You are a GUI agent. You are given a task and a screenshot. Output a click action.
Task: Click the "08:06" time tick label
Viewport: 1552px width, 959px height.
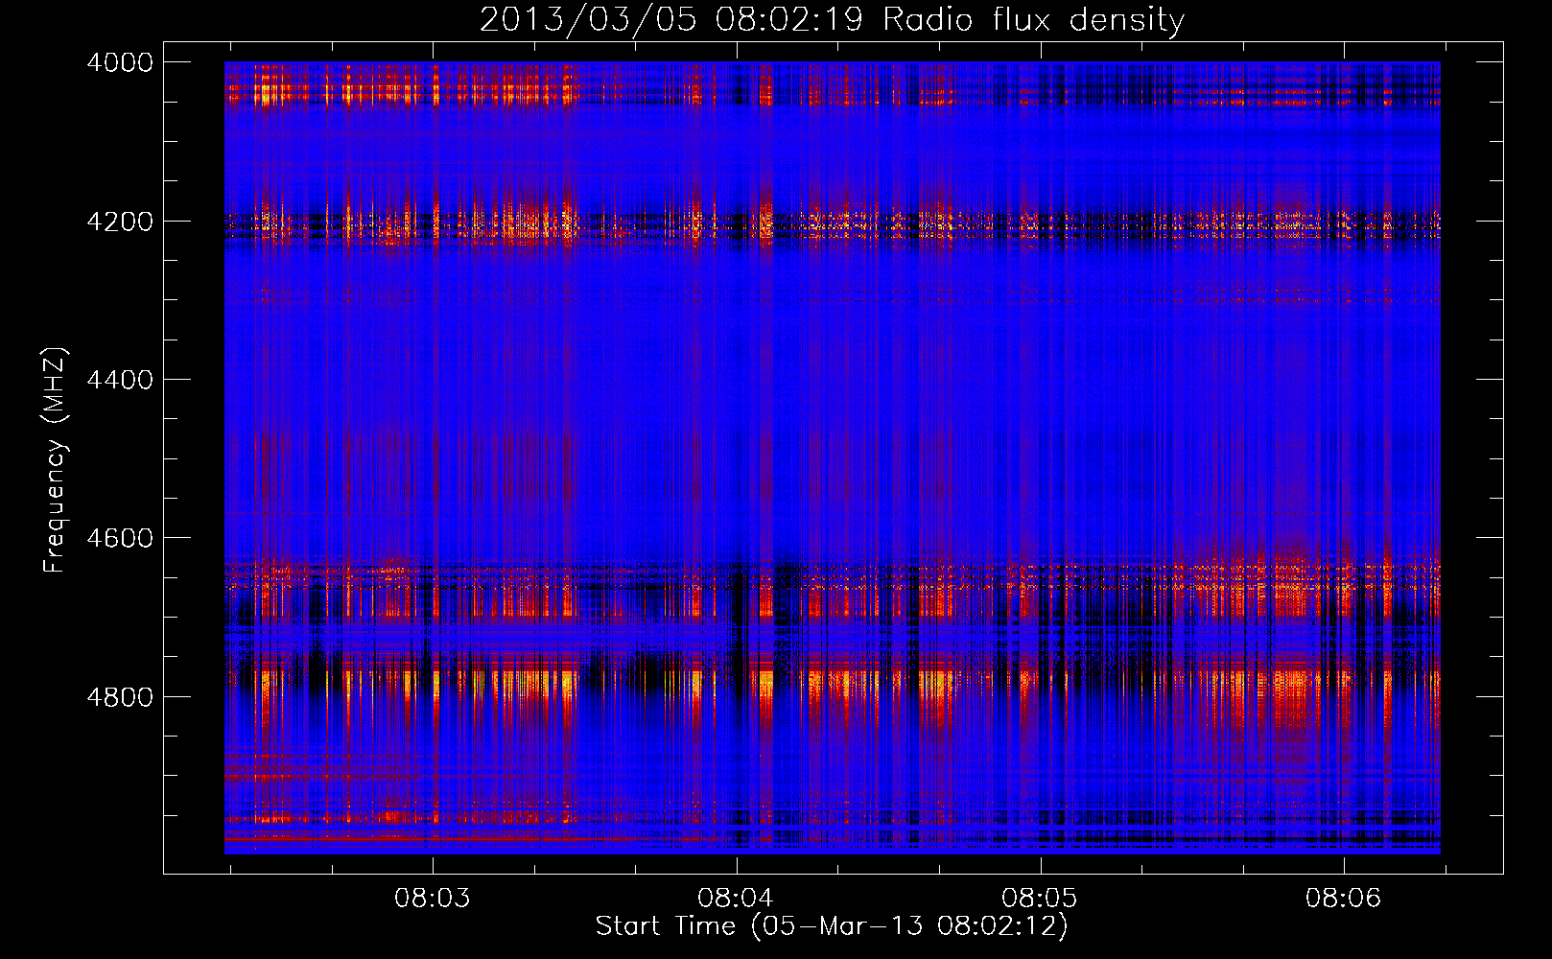(x=1343, y=898)
